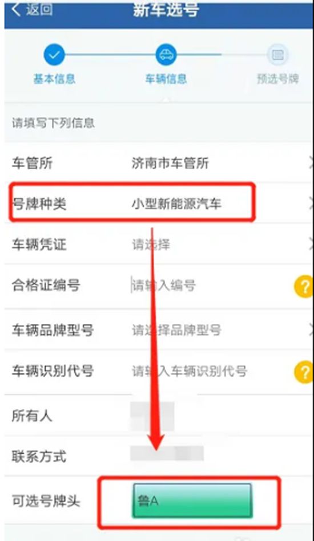Image resolution: width=314 pixels, height=541 pixels.
Task: Tap the 返回 back text
Action: click(39, 9)
